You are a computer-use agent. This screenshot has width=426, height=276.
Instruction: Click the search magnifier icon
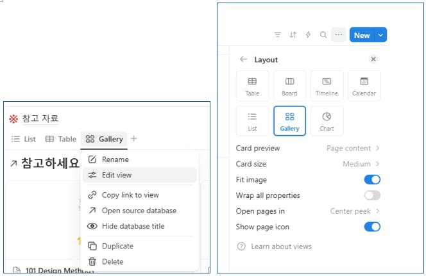pos(323,35)
